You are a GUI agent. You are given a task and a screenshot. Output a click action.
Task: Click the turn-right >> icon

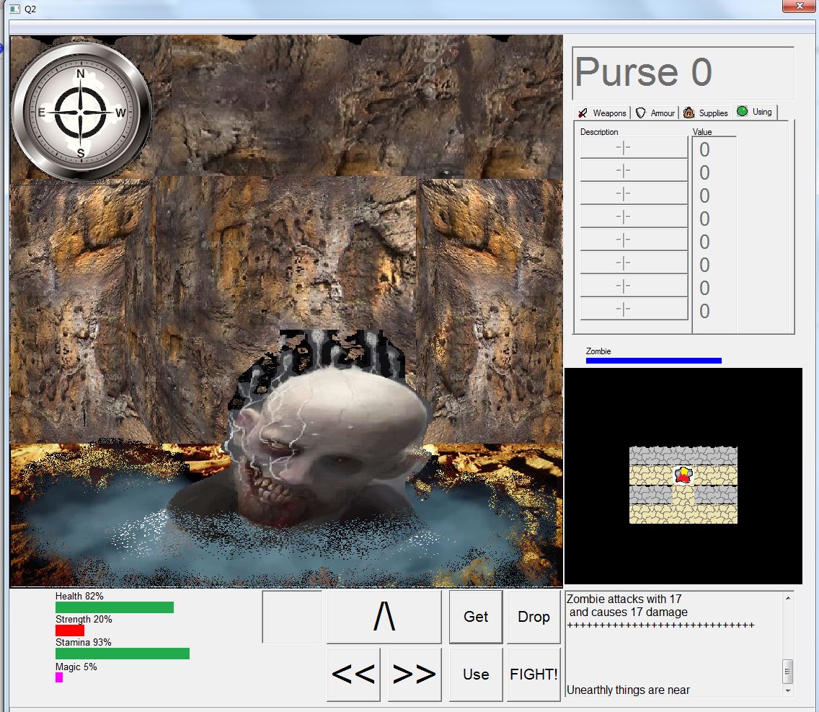(x=414, y=674)
